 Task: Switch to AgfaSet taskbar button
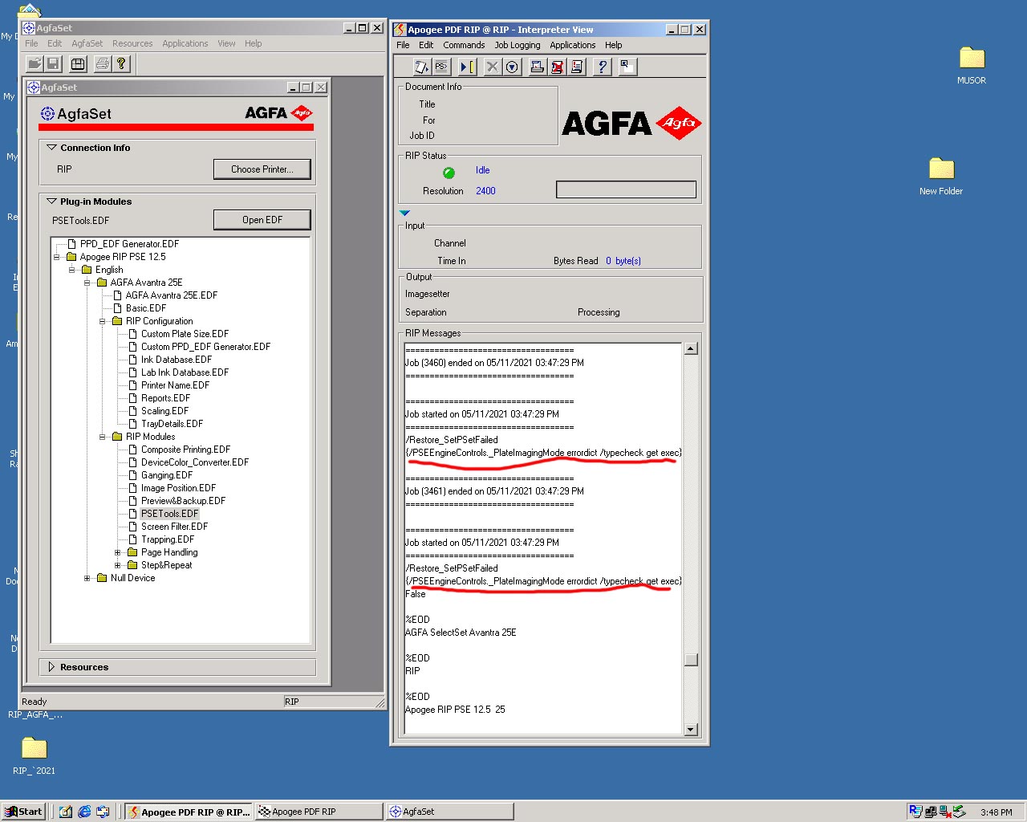[450, 812]
